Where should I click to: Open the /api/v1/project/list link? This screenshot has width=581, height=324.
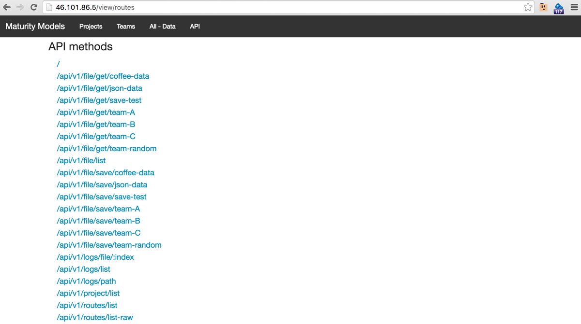tap(88, 293)
